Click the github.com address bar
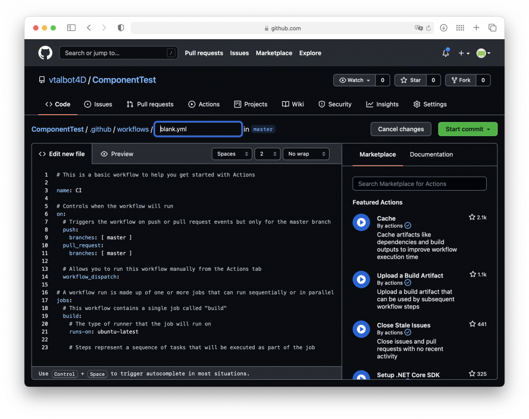The image size is (529, 419). [x=282, y=28]
